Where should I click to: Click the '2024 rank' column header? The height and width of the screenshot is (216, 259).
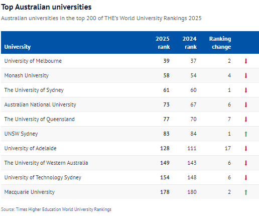point(190,43)
